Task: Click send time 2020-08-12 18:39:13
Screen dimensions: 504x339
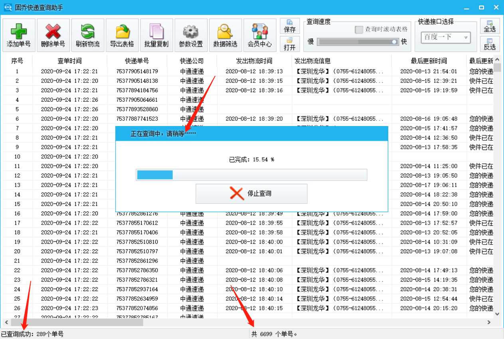Action: click(254, 71)
